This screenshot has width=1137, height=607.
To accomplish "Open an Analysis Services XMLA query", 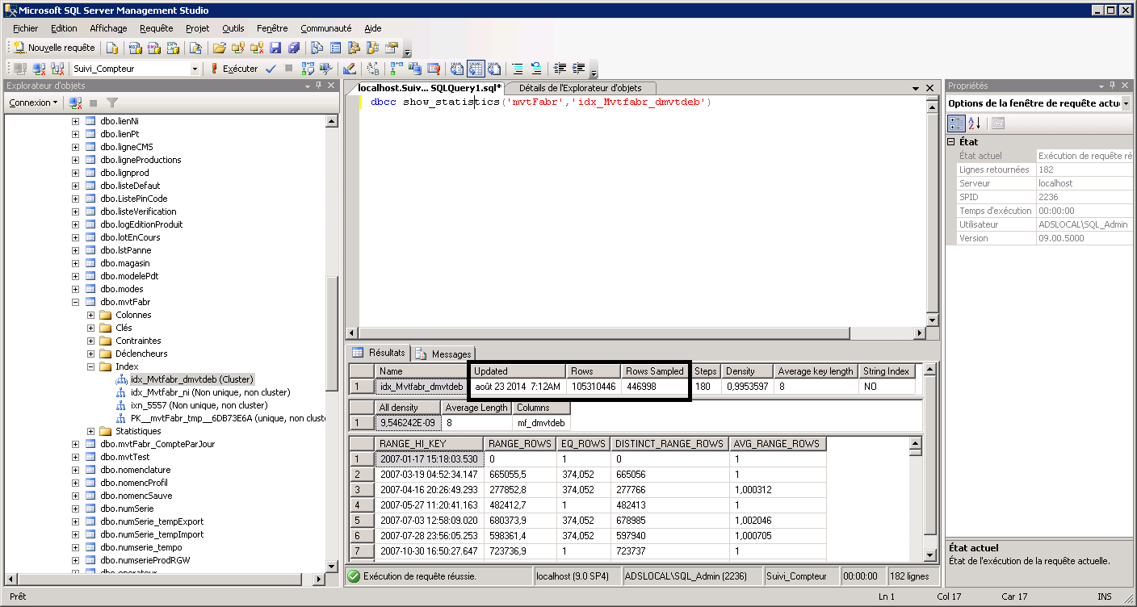I will 174,48.
